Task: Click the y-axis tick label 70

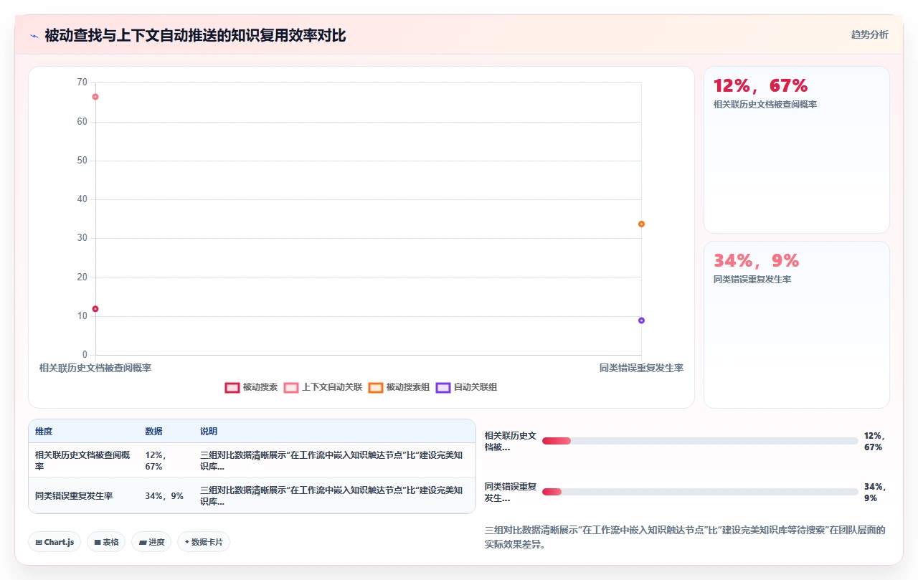Action: pyautogui.click(x=82, y=82)
